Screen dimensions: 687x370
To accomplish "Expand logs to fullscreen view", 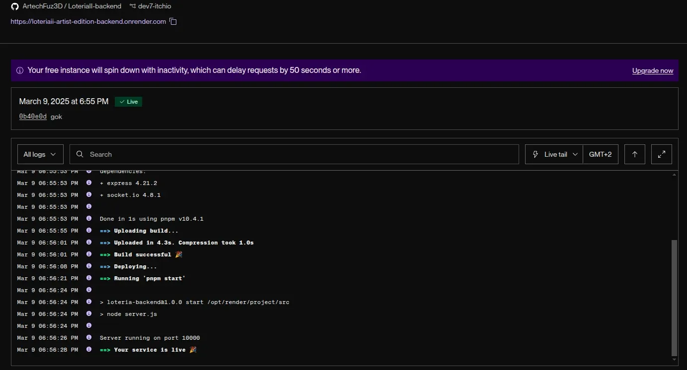I will [x=661, y=154].
